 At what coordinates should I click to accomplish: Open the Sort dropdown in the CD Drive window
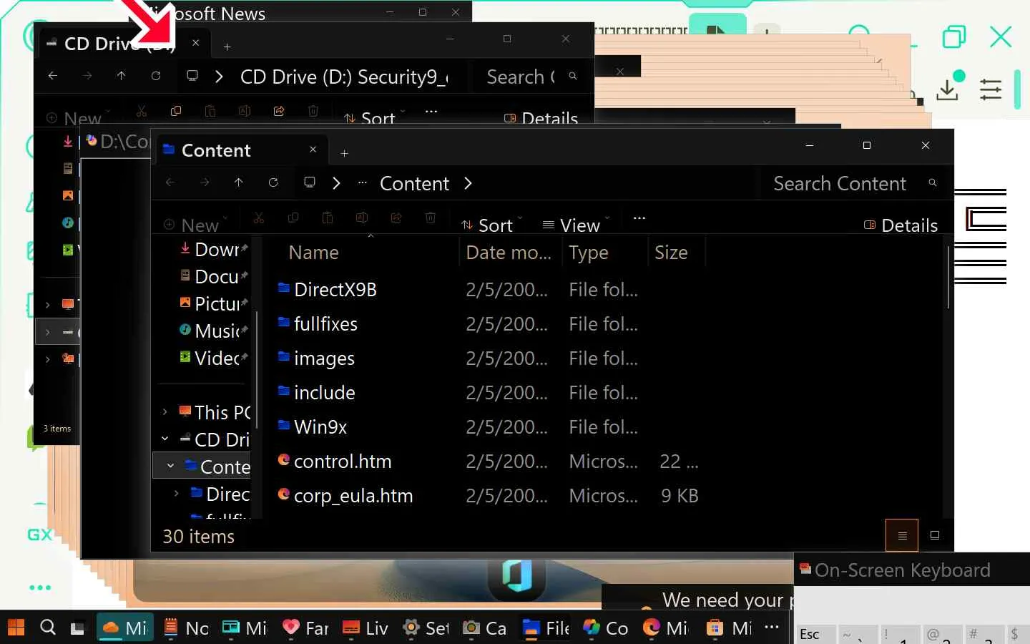click(375, 118)
